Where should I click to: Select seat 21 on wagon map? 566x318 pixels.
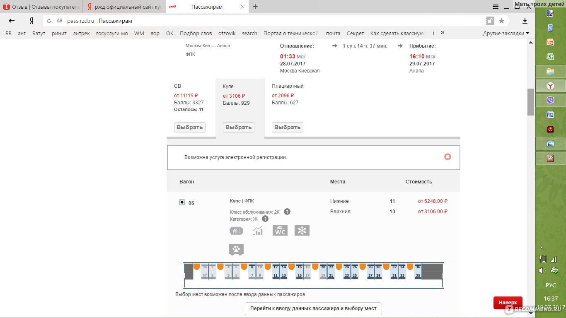331,275
